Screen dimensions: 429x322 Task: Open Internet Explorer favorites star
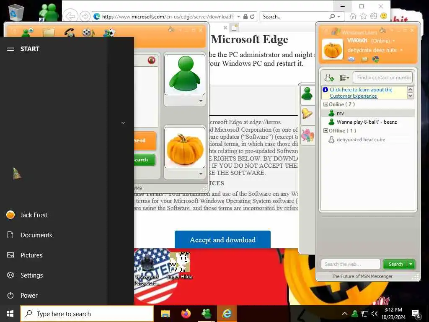(363, 16)
